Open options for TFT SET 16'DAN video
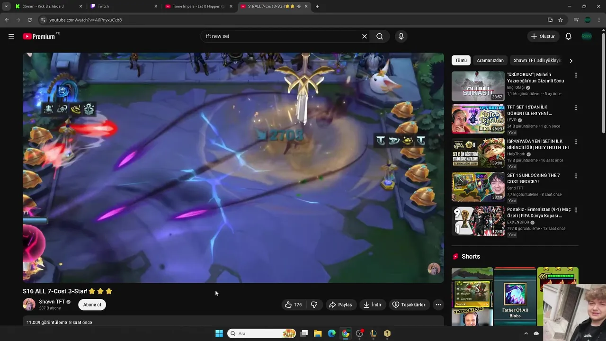This screenshot has width=606, height=341. point(576,108)
